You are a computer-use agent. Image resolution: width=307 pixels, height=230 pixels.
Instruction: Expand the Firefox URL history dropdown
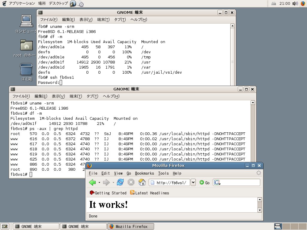click(193, 182)
